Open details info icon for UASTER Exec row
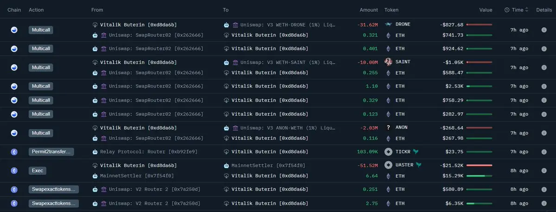Viewport: 556px width, 212px height. [x=544, y=170]
